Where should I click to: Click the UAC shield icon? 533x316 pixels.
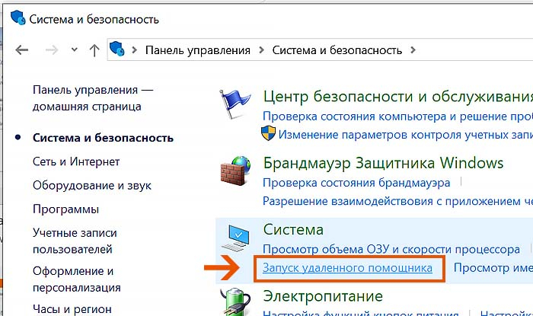point(268,133)
